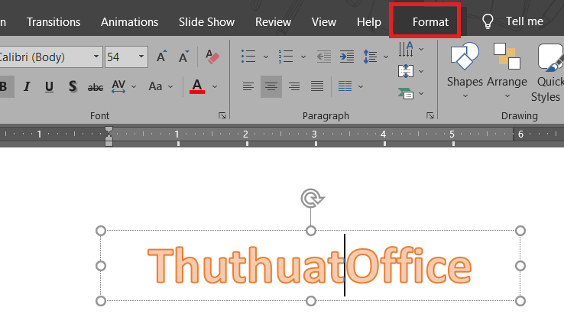Viewport: 564px width, 314px height.
Task: Click the Tell me lightbulb icon
Action: coord(488,21)
